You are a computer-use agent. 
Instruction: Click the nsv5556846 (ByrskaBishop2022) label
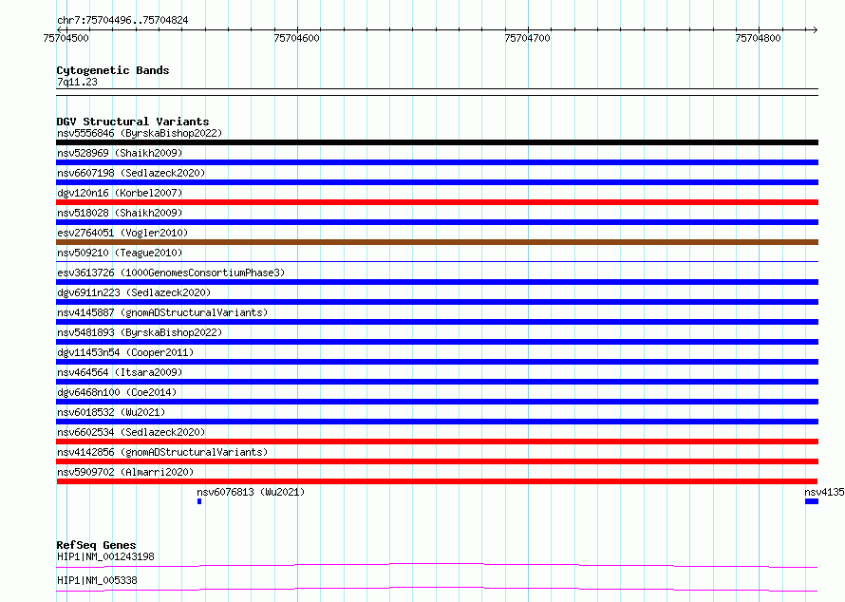[x=140, y=133]
